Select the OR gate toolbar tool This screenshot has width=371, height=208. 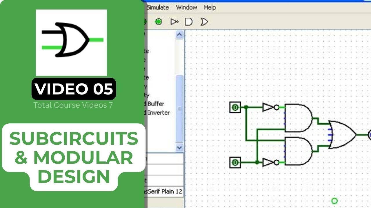(204, 22)
